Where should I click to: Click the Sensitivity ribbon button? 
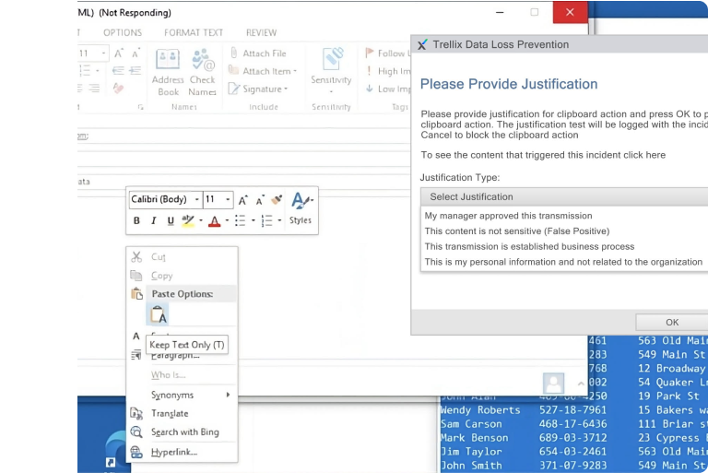click(x=331, y=70)
